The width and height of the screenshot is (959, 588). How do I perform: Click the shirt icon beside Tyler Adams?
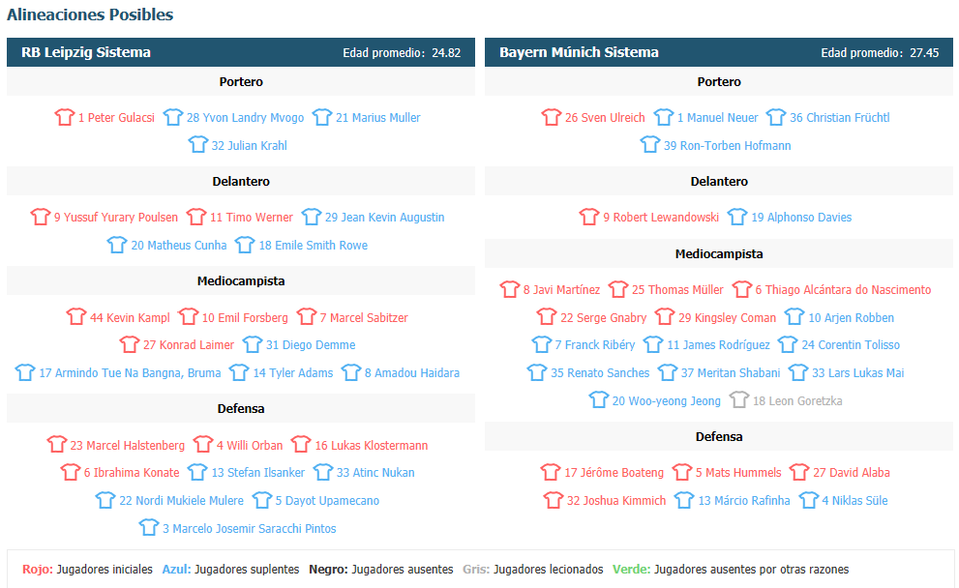coord(239,372)
